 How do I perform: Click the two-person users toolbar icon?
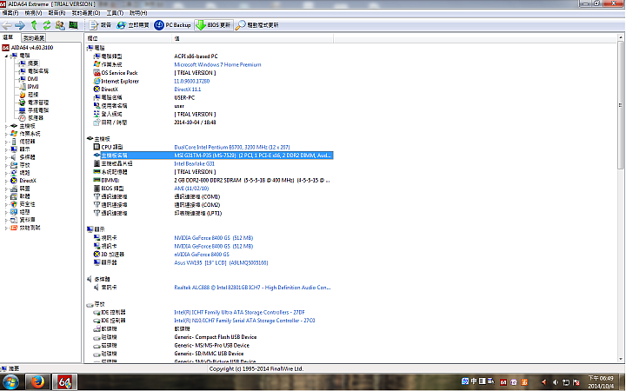60,25
